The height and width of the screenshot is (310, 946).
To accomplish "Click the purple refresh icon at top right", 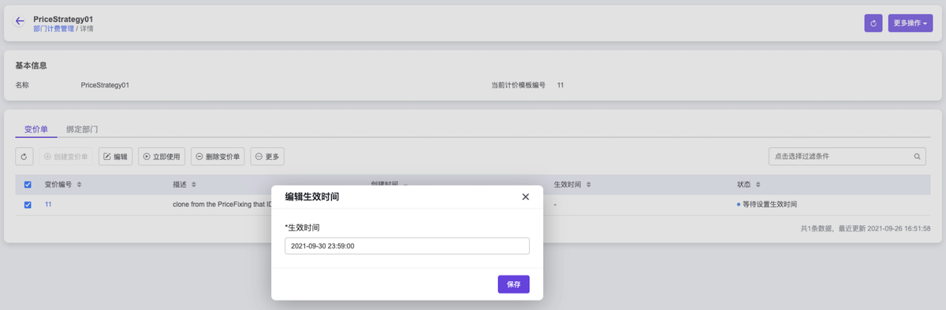I will point(873,24).
